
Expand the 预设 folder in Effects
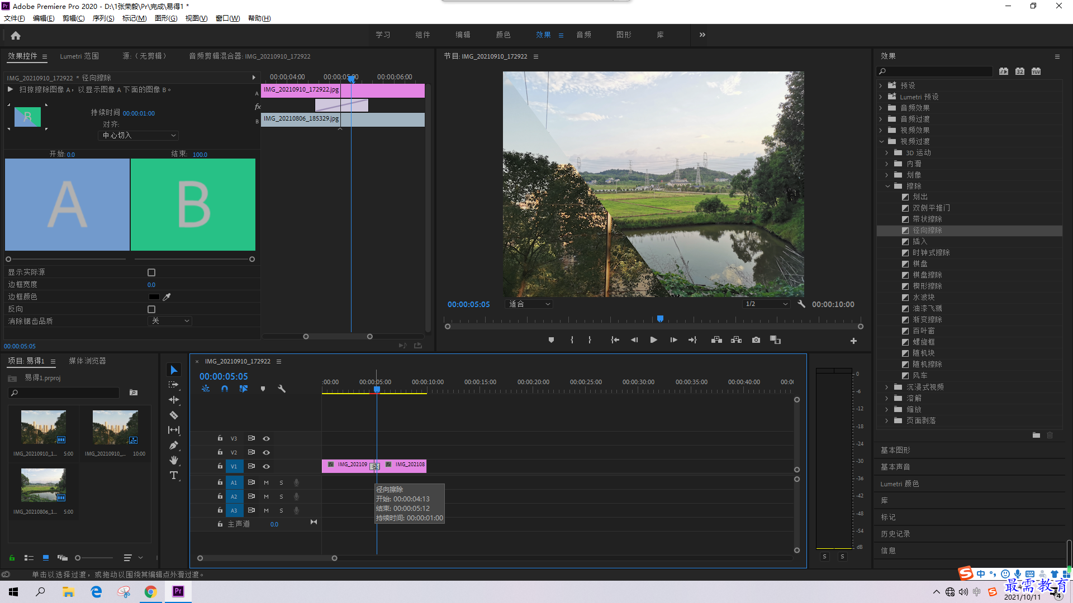(881, 85)
